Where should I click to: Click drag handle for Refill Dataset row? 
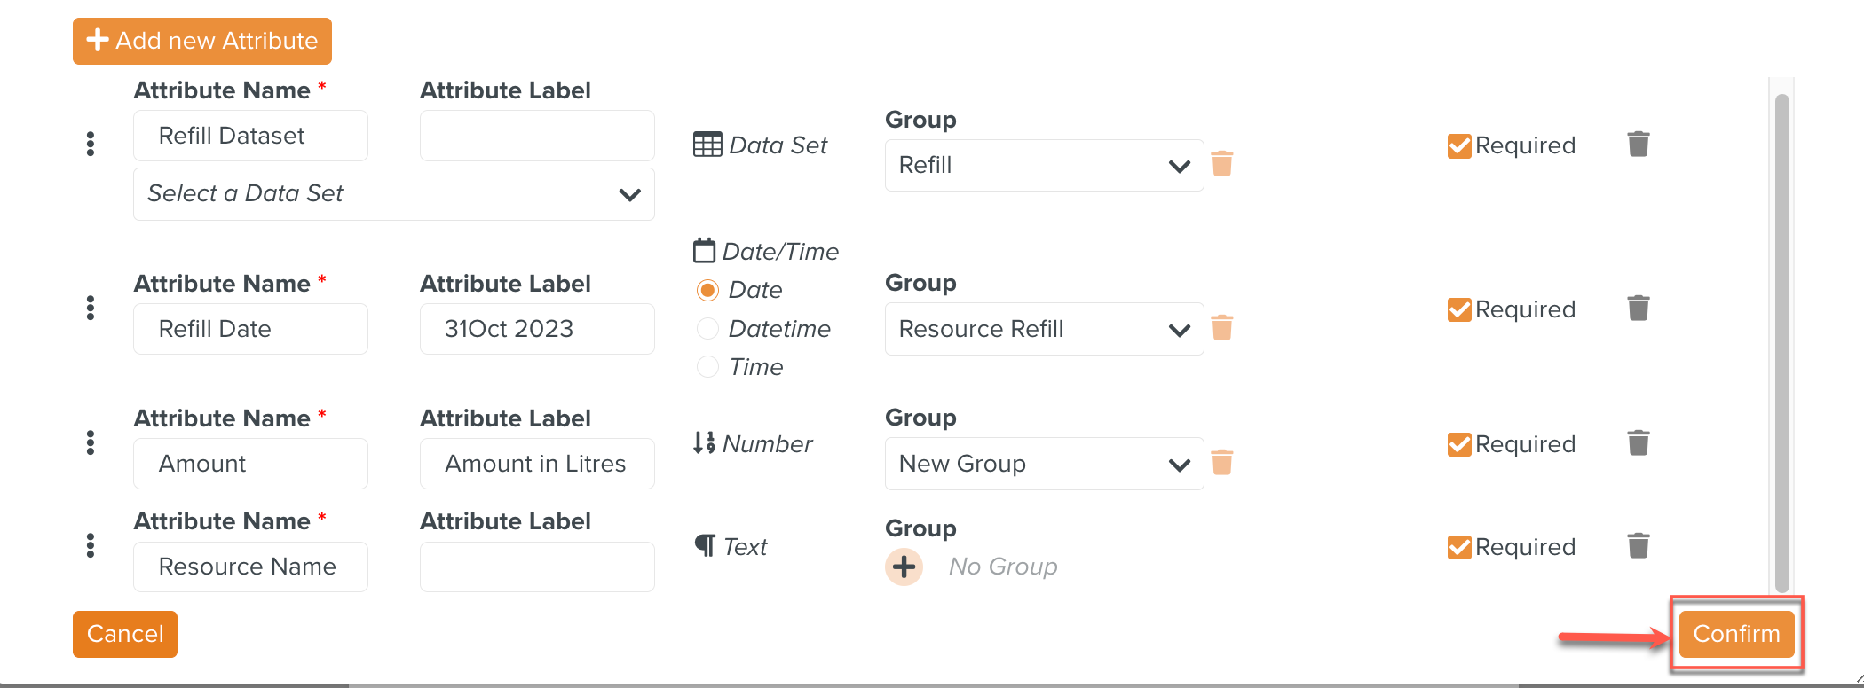91,145
